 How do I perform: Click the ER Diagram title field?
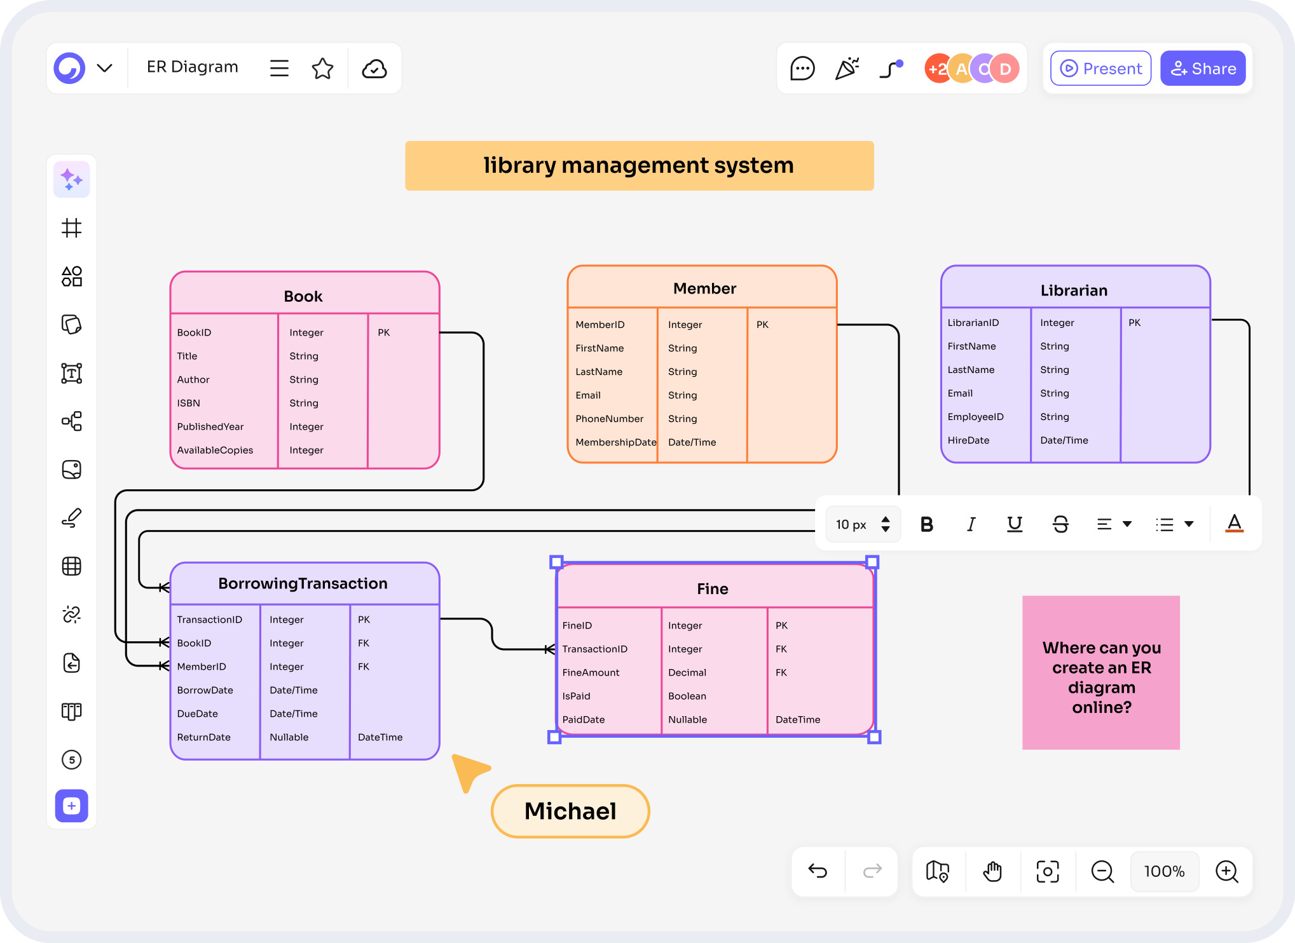click(192, 67)
